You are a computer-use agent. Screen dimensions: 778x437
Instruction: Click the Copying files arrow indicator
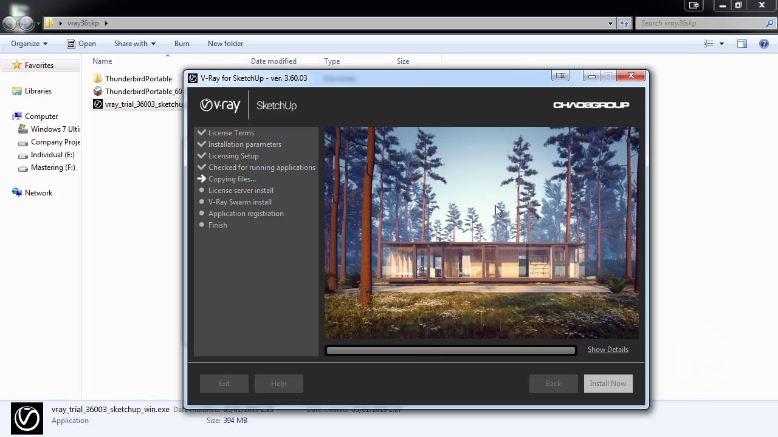[202, 178]
